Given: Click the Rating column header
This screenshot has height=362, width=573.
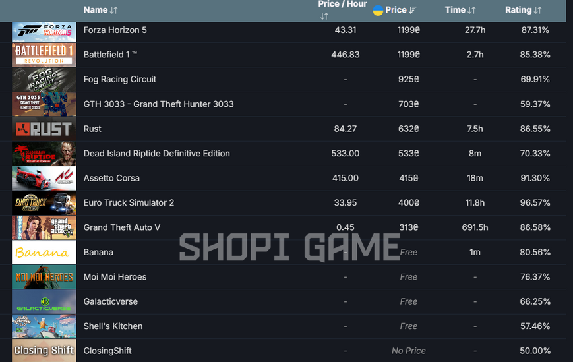Looking at the screenshot, I should tap(518, 10).
